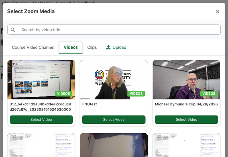Open Michael Dymund's Clip thumbnail
This screenshot has height=157, width=228.
tap(186, 80)
